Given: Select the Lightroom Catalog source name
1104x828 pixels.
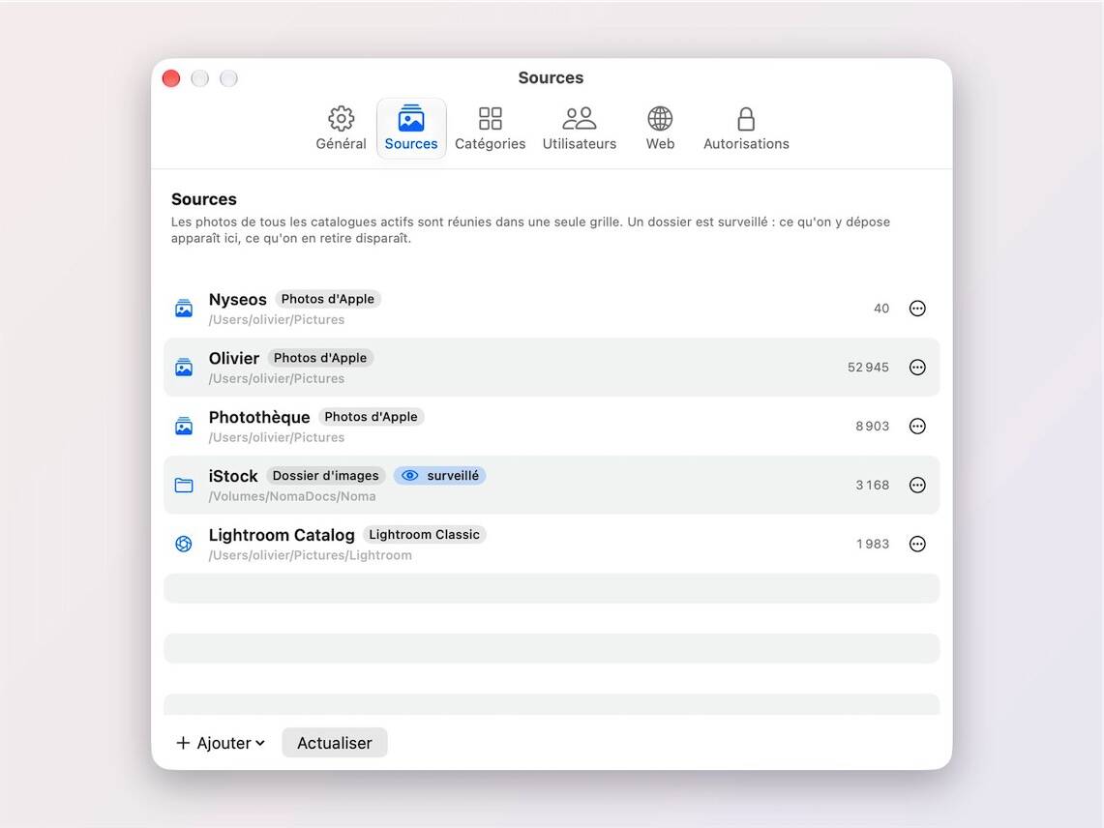Looking at the screenshot, I should [282, 535].
